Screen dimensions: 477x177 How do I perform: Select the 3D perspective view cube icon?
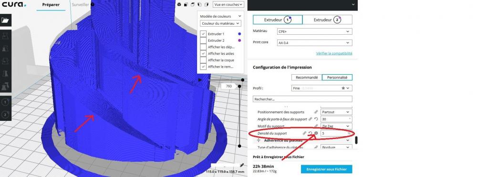pyautogui.click(x=179, y=5)
